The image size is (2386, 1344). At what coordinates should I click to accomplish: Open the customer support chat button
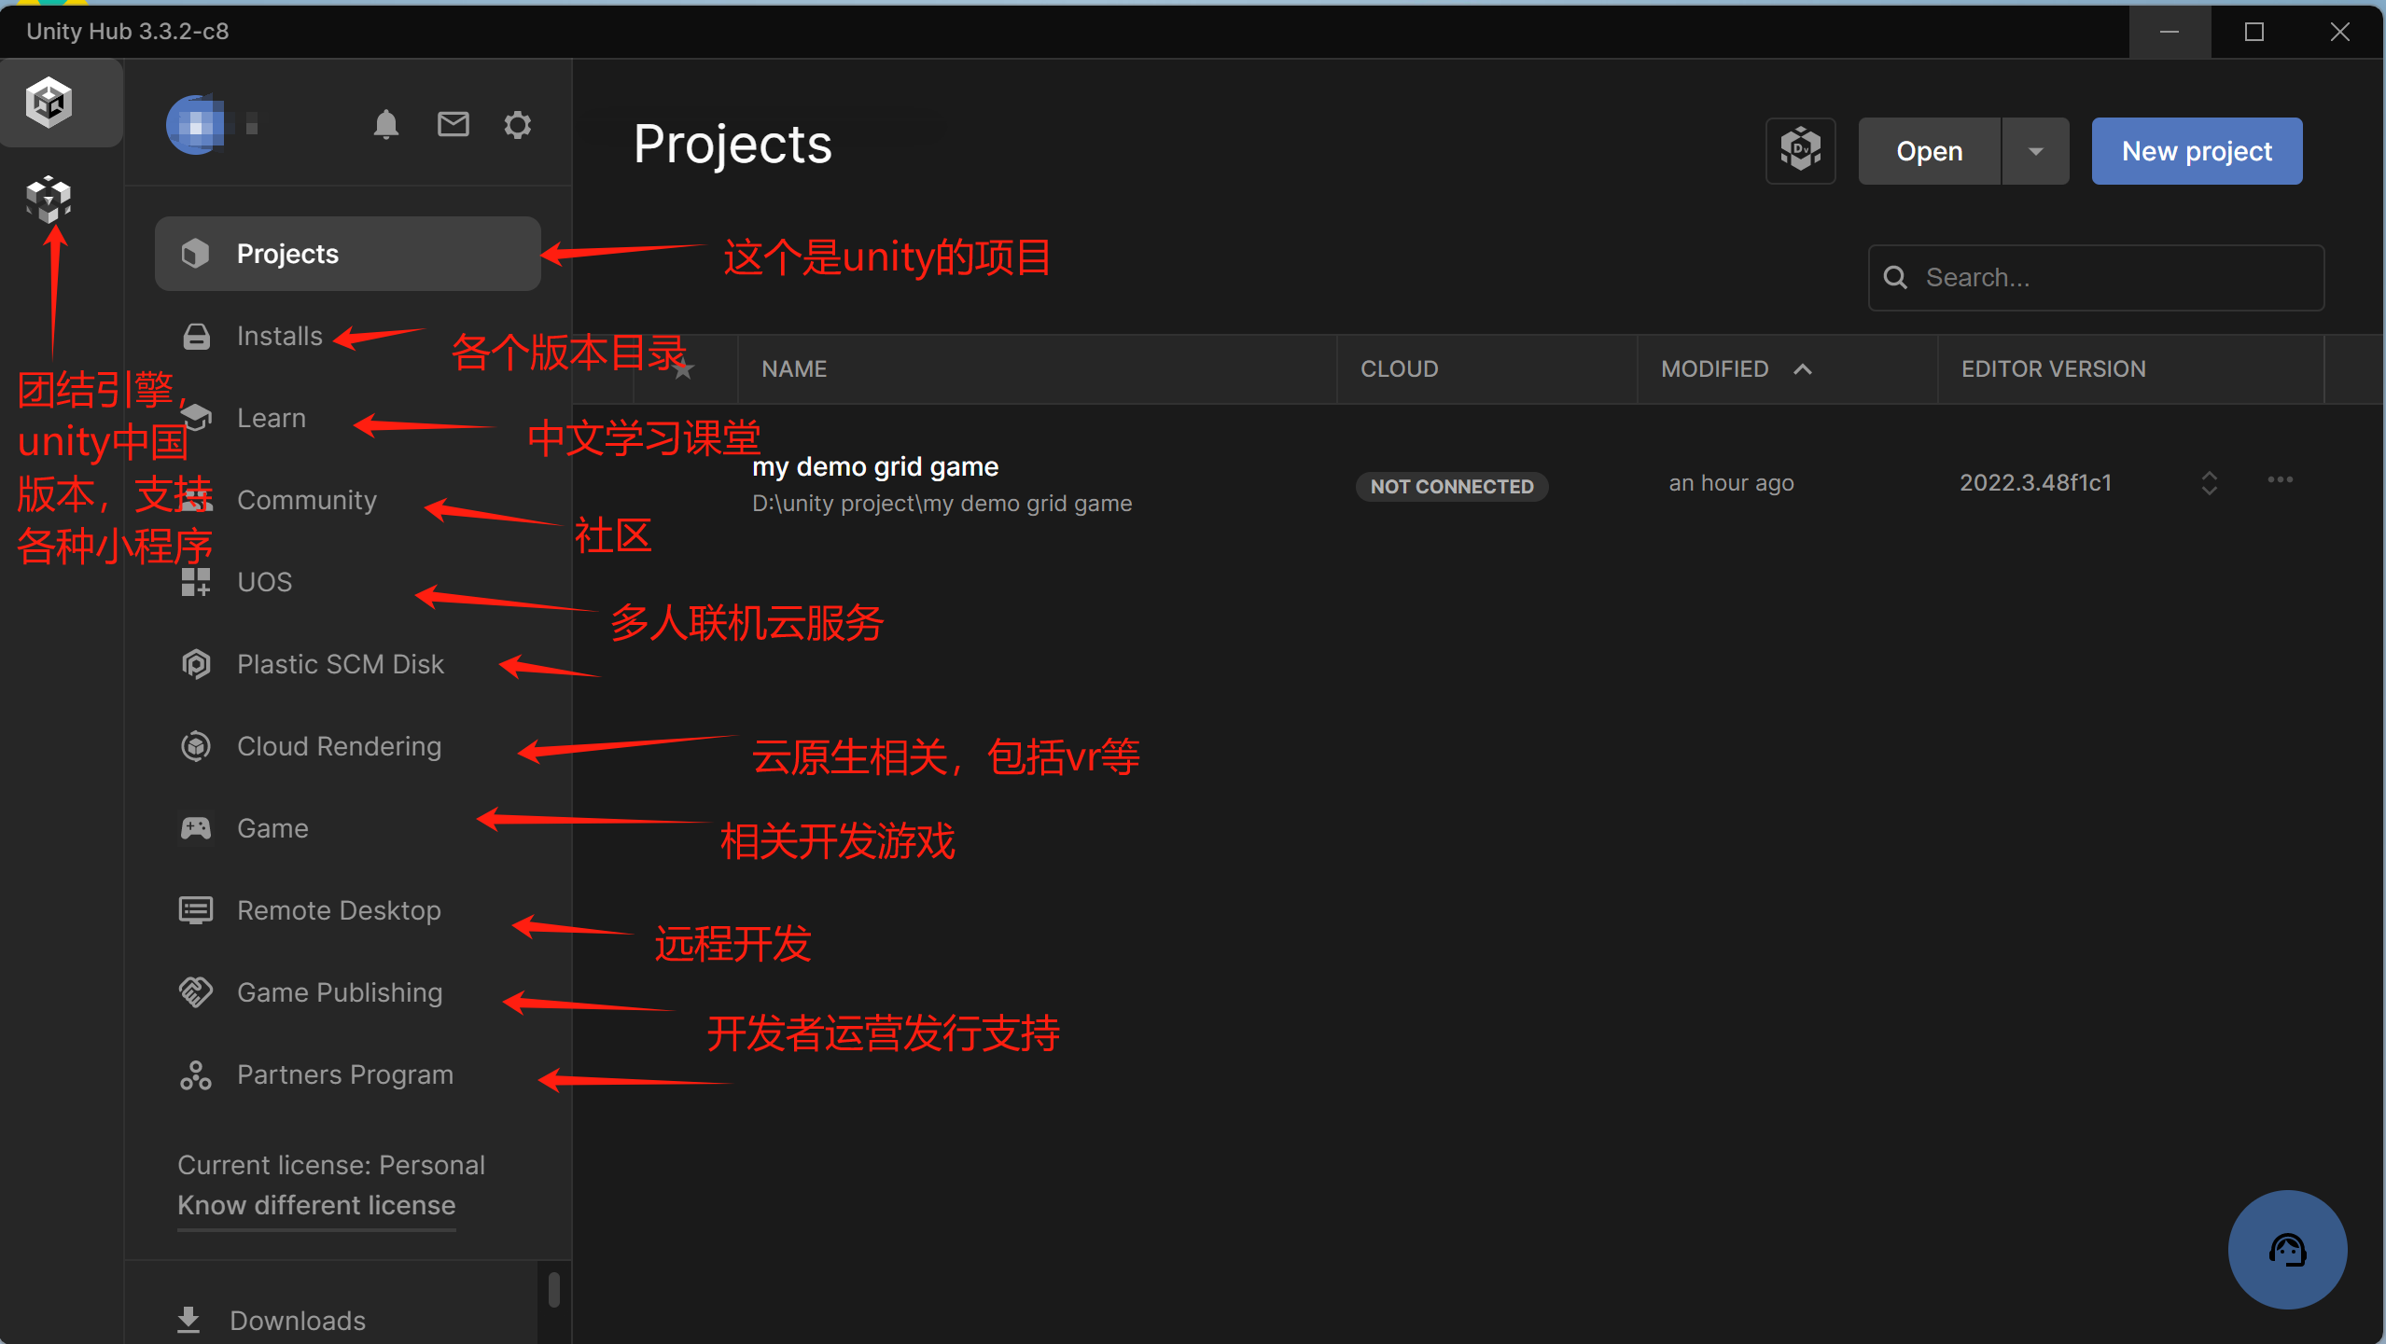(2287, 1249)
